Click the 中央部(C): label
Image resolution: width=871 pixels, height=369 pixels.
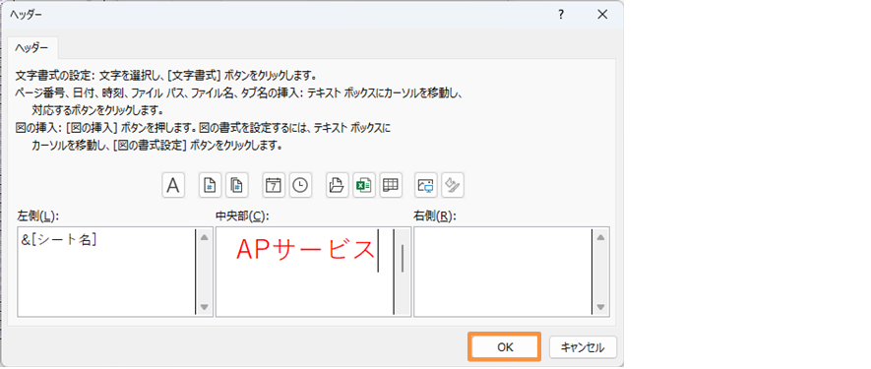[242, 215]
